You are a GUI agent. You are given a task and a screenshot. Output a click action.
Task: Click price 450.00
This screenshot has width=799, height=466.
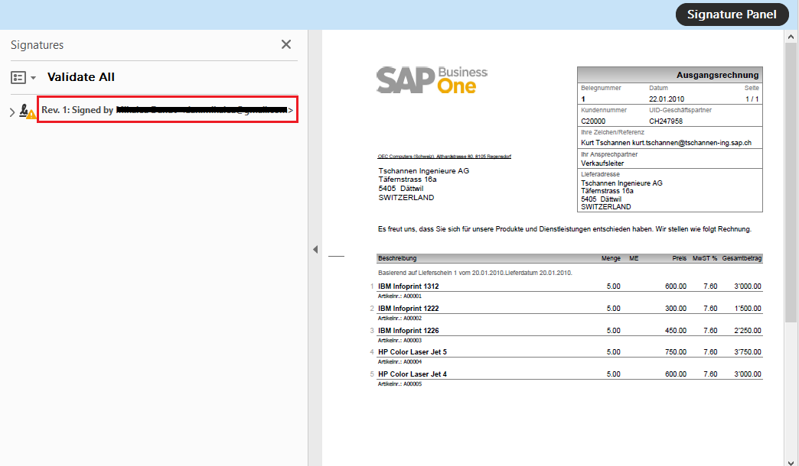(676, 331)
